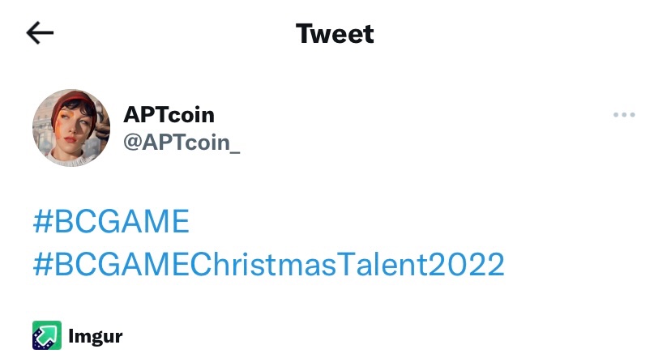Open the three-dot more options menu
Screen dimensions: 671x362
(624, 115)
